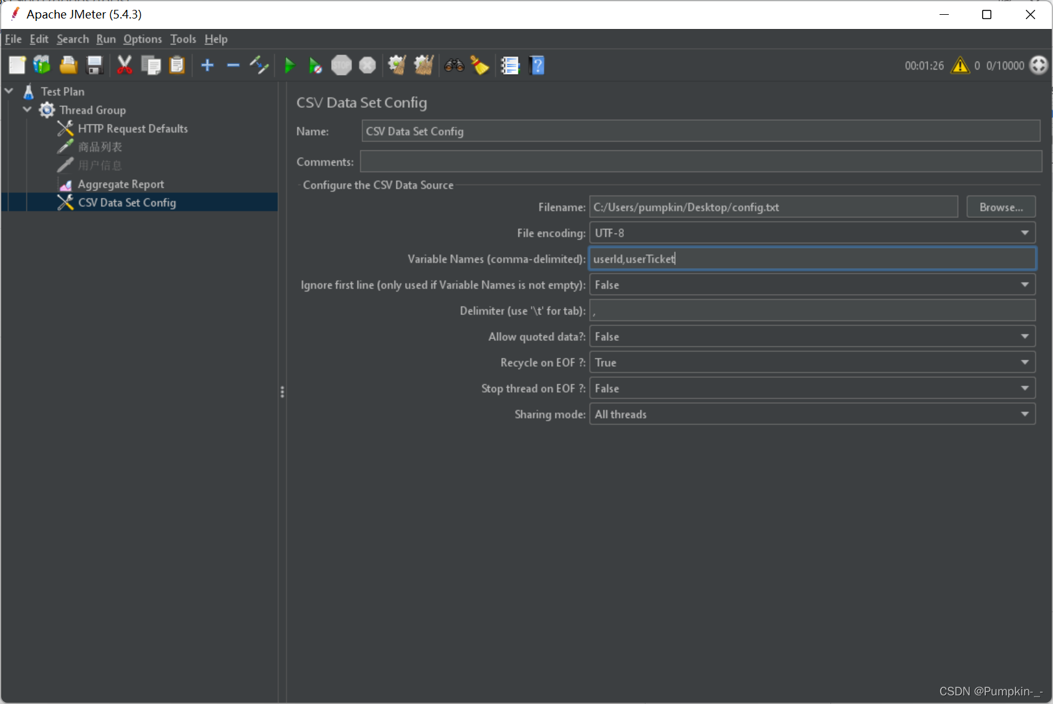Open the Help menu
Viewport: 1053px width, 704px height.
point(216,39)
